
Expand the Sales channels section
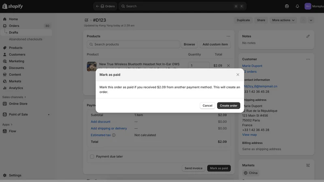14,97
